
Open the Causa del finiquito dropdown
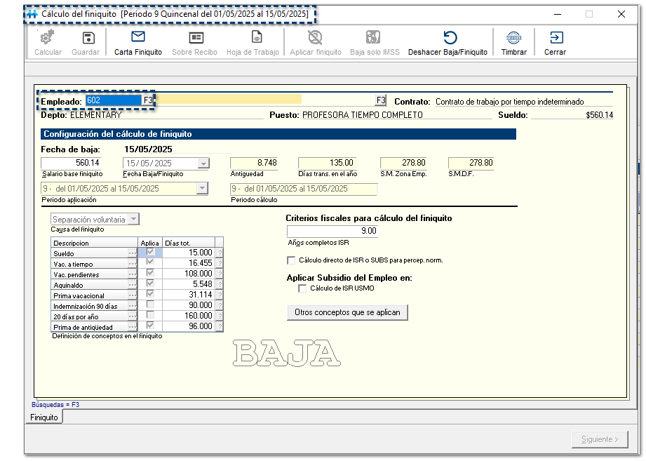(133, 220)
